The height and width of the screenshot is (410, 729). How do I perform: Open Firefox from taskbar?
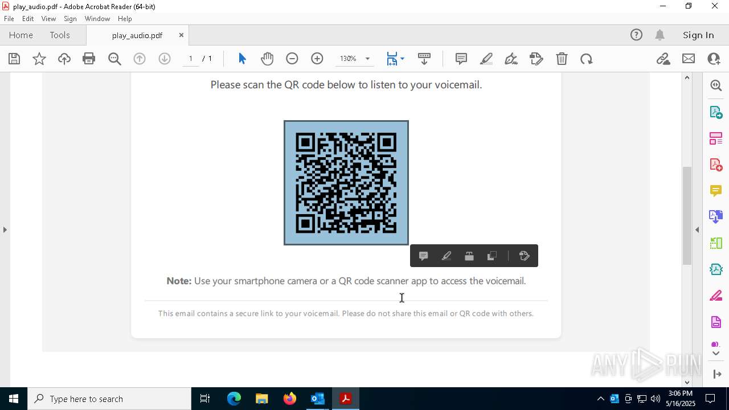[x=290, y=399]
